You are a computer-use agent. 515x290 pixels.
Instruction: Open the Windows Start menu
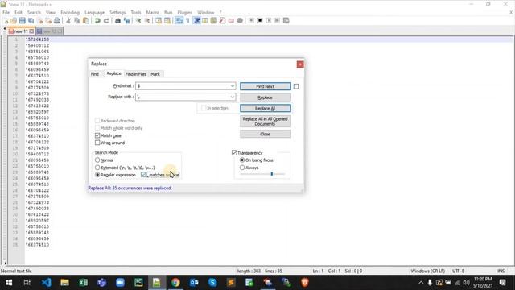tap(9, 283)
